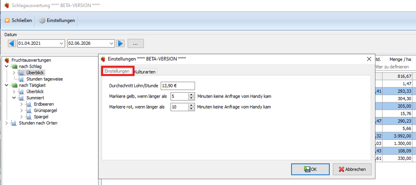Click the Abbrechen button
416x185 pixels.
[x=352, y=169]
